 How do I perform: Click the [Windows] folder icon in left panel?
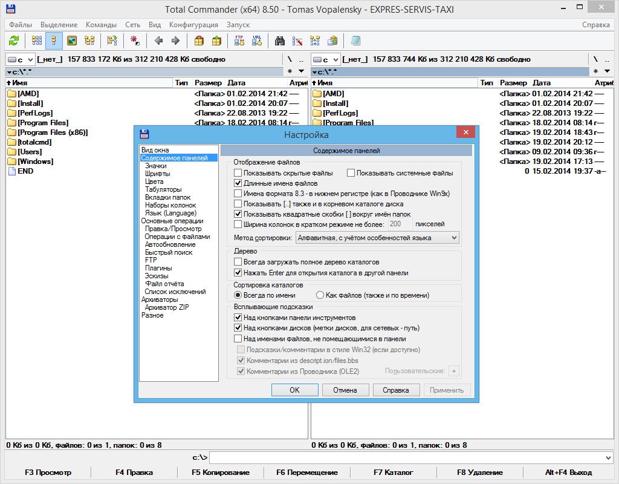(12, 161)
